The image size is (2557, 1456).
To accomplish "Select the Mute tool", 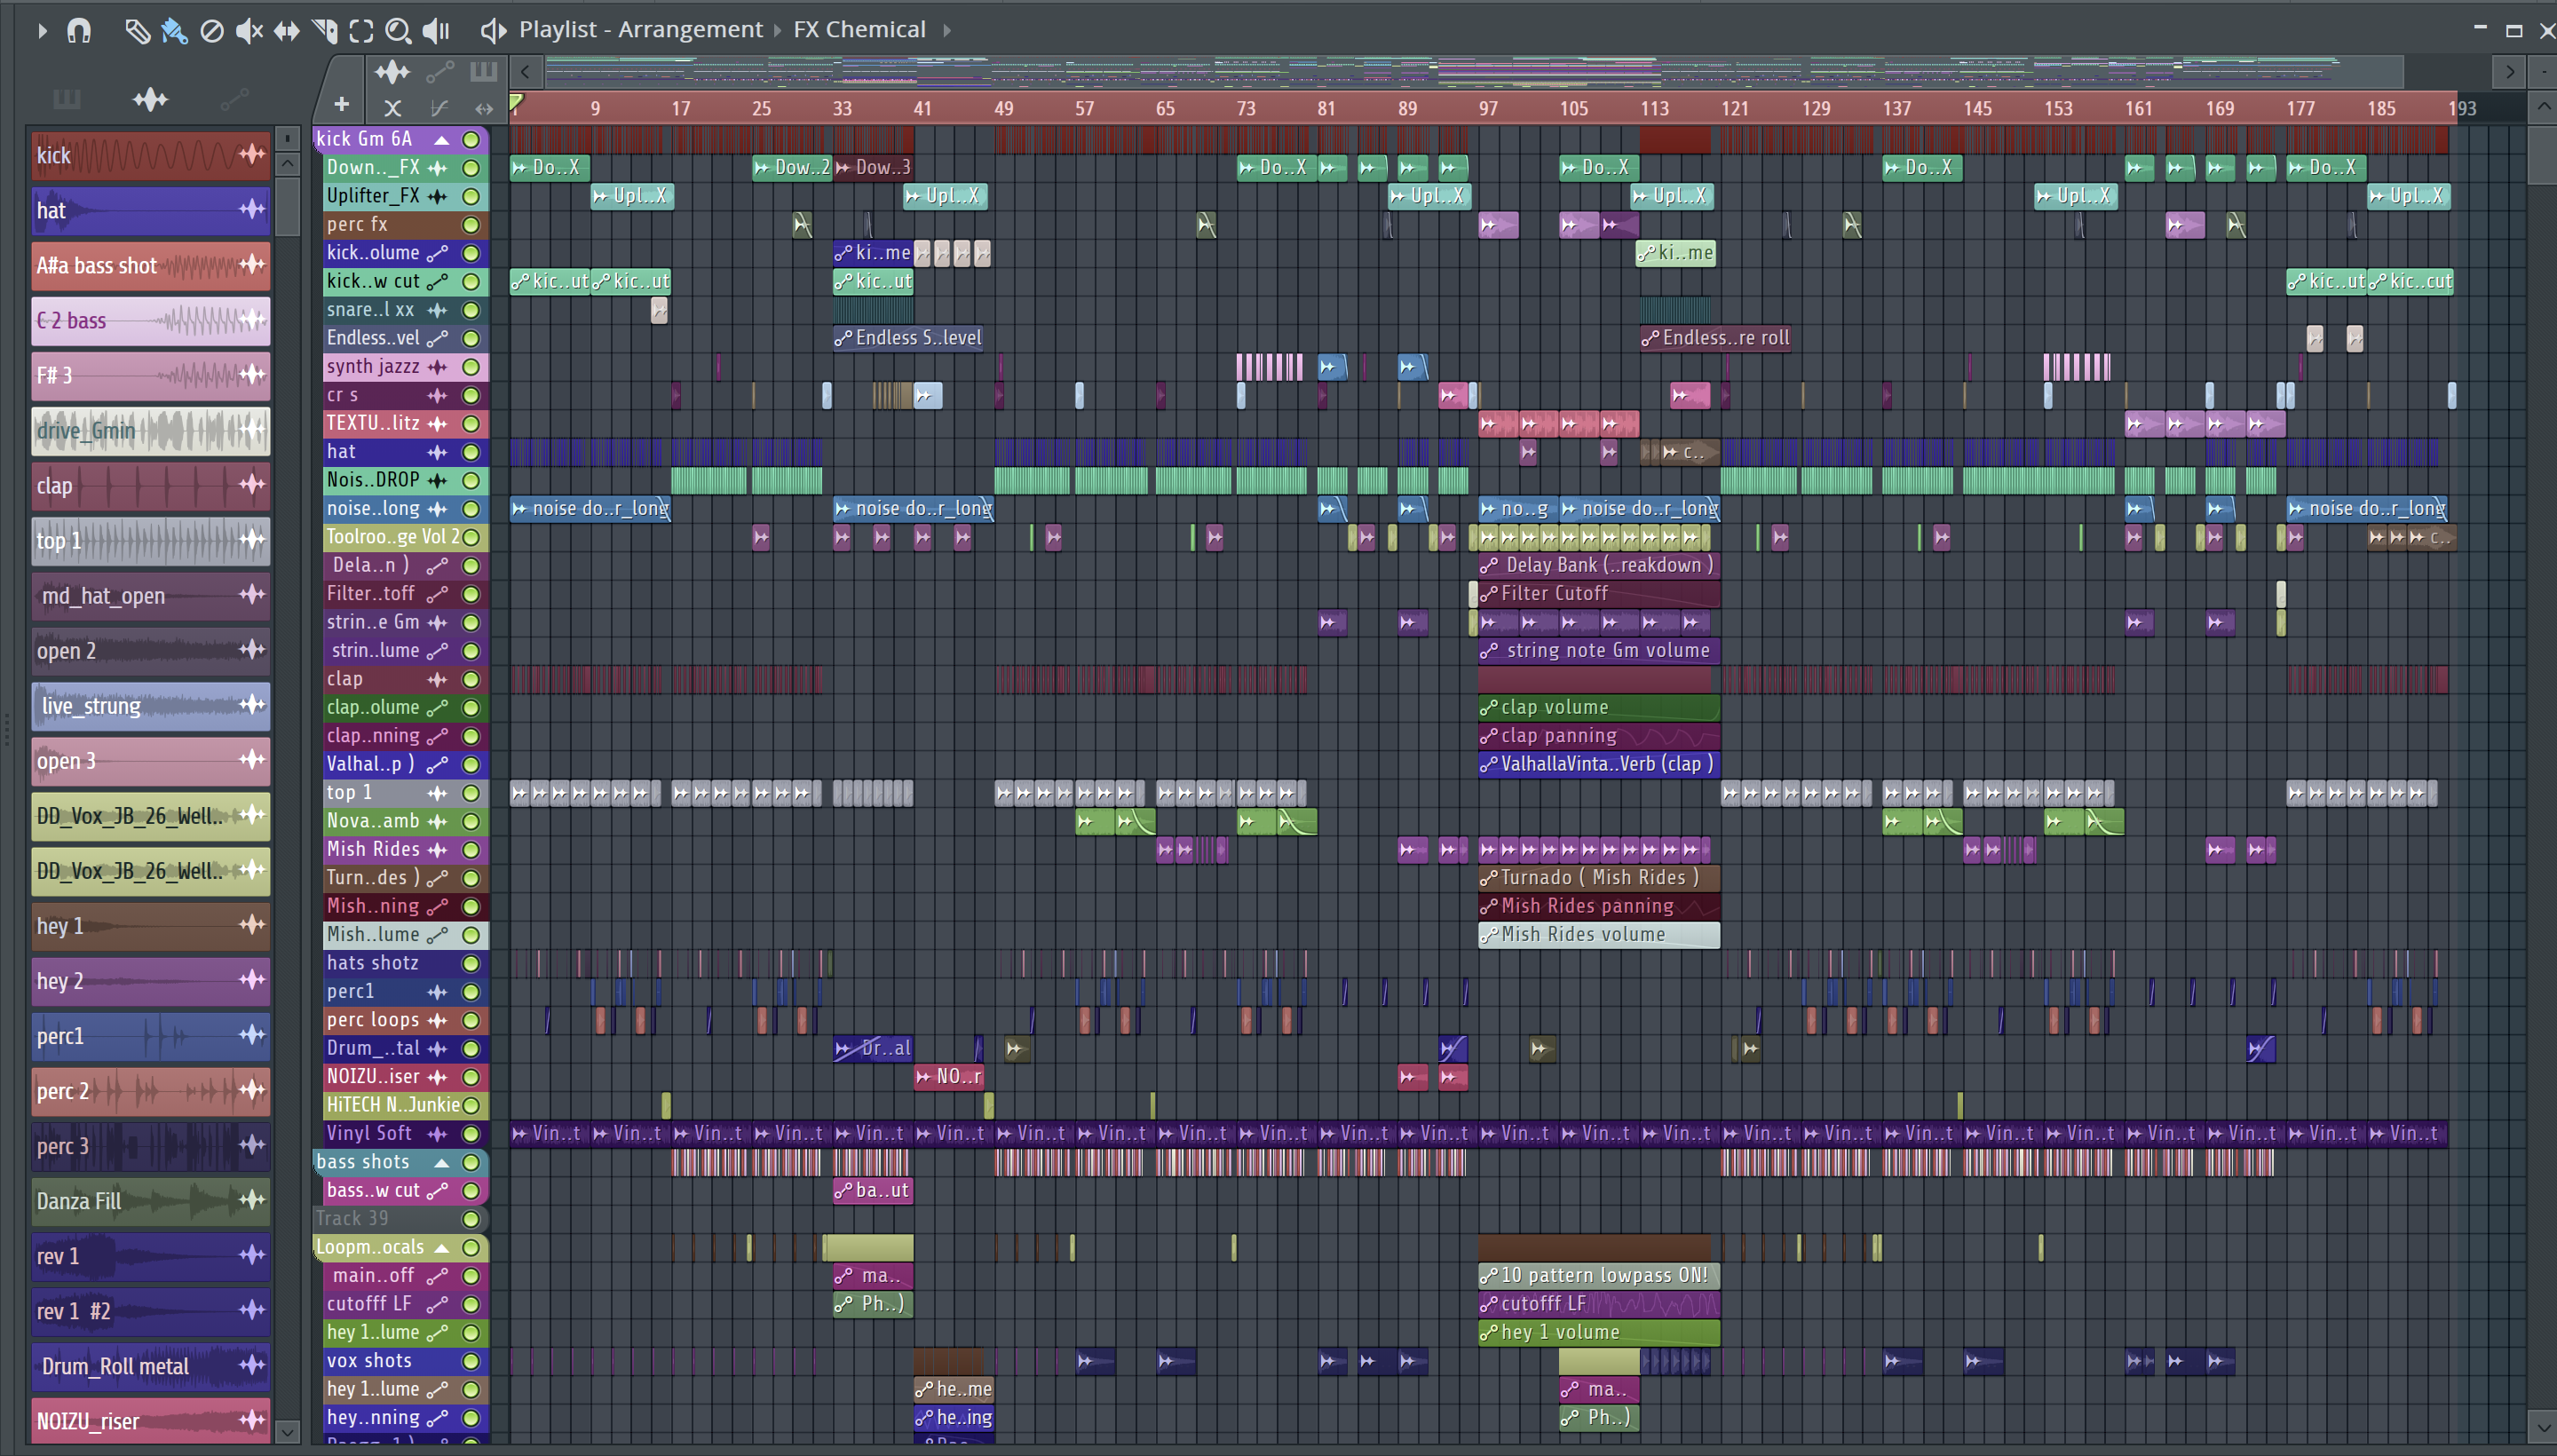I will tap(248, 30).
